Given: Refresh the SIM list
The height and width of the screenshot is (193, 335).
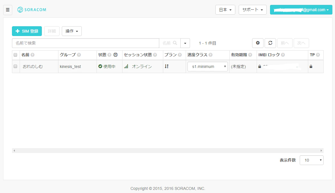Looking at the screenshot, I should [x=270, y=43].
